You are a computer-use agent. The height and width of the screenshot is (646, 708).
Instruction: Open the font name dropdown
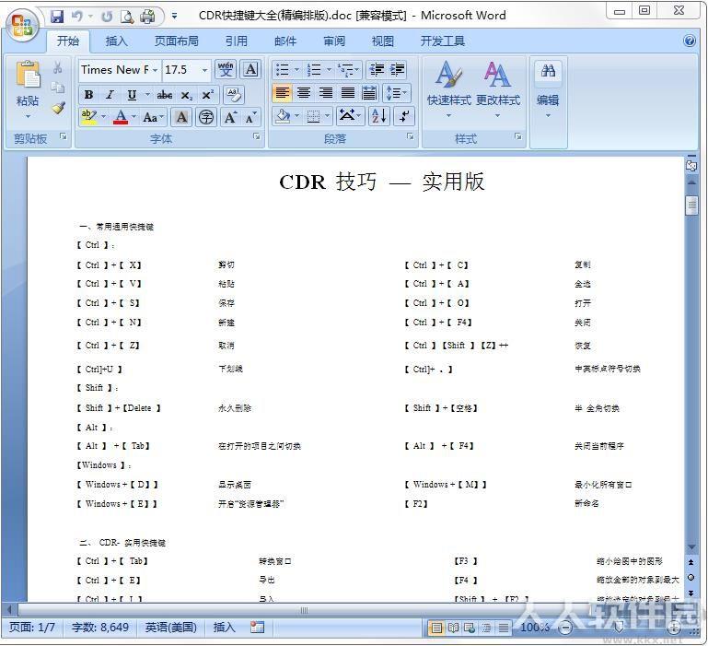pos(155,70)
